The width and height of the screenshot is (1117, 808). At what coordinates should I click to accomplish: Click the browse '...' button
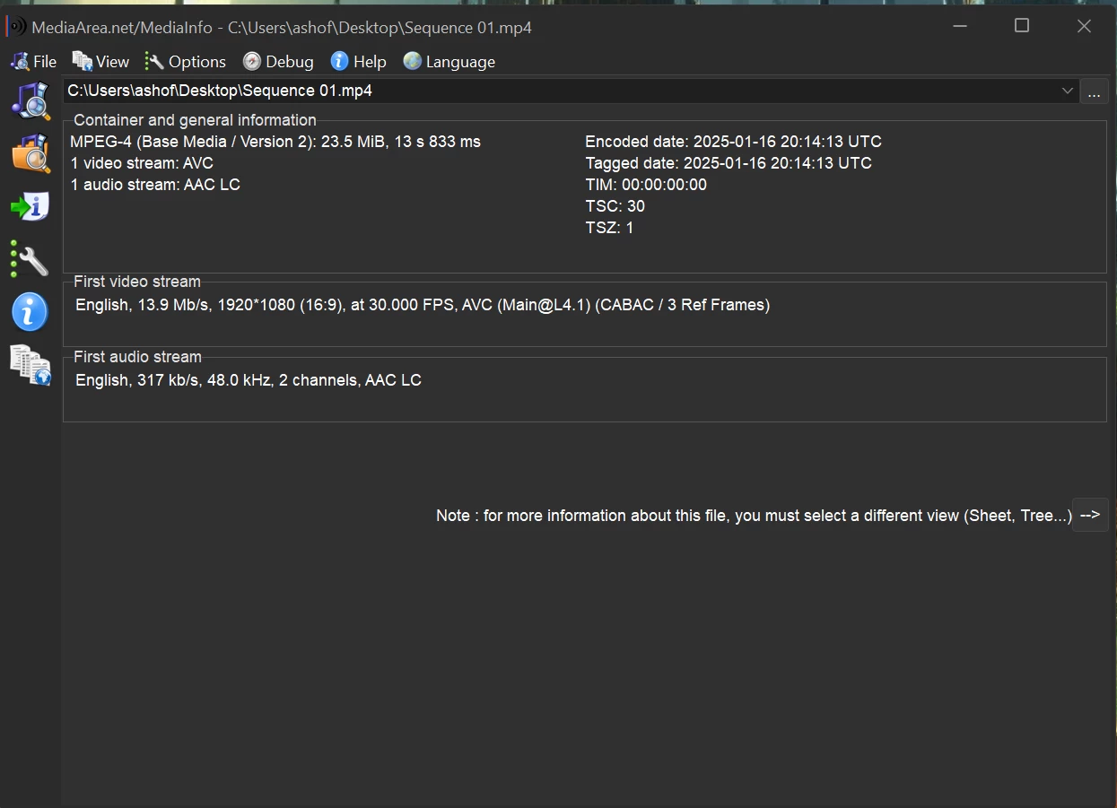click(1095, 91)
